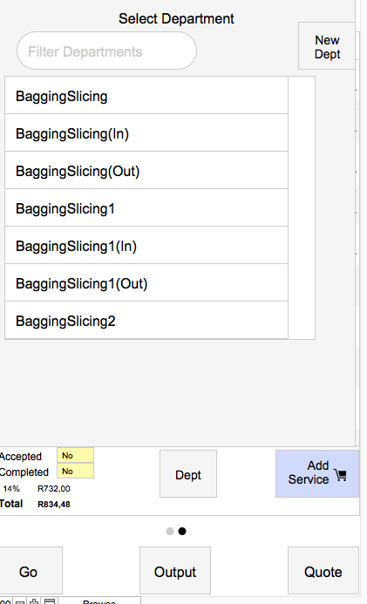The image size is (367, 604).
Task: Click the Output button
Action: click(x=175, y=571)
